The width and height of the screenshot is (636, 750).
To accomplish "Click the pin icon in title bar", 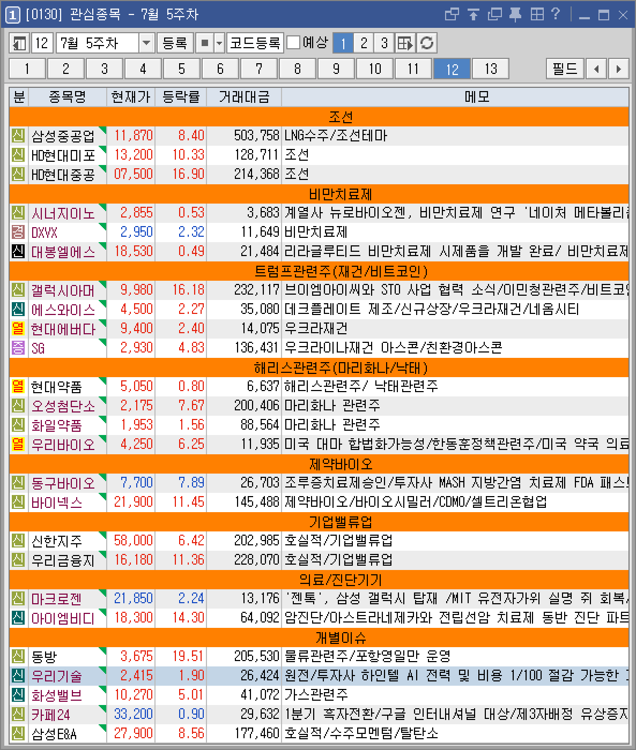I will point(515,14).
